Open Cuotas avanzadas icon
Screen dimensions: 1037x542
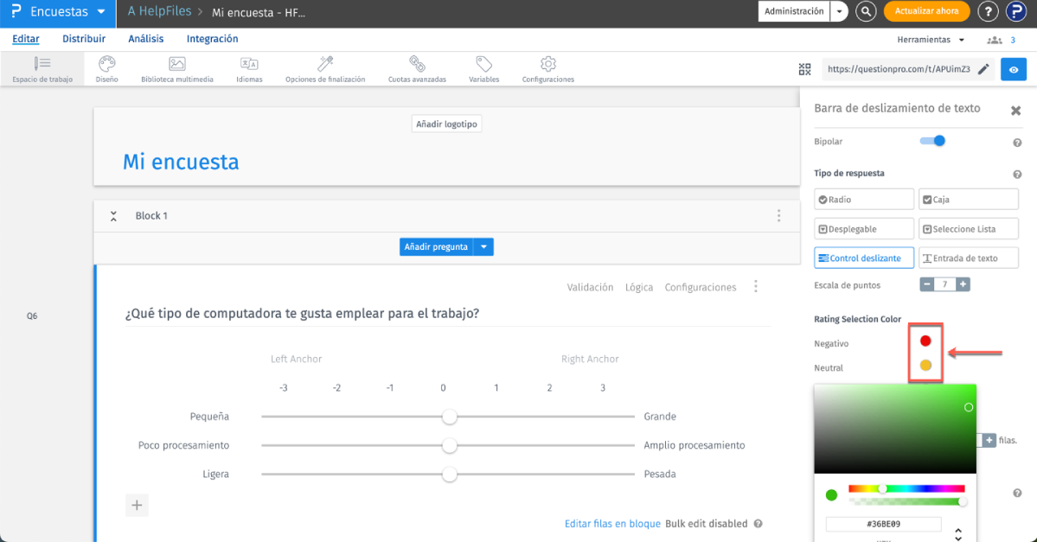(417, 65)
